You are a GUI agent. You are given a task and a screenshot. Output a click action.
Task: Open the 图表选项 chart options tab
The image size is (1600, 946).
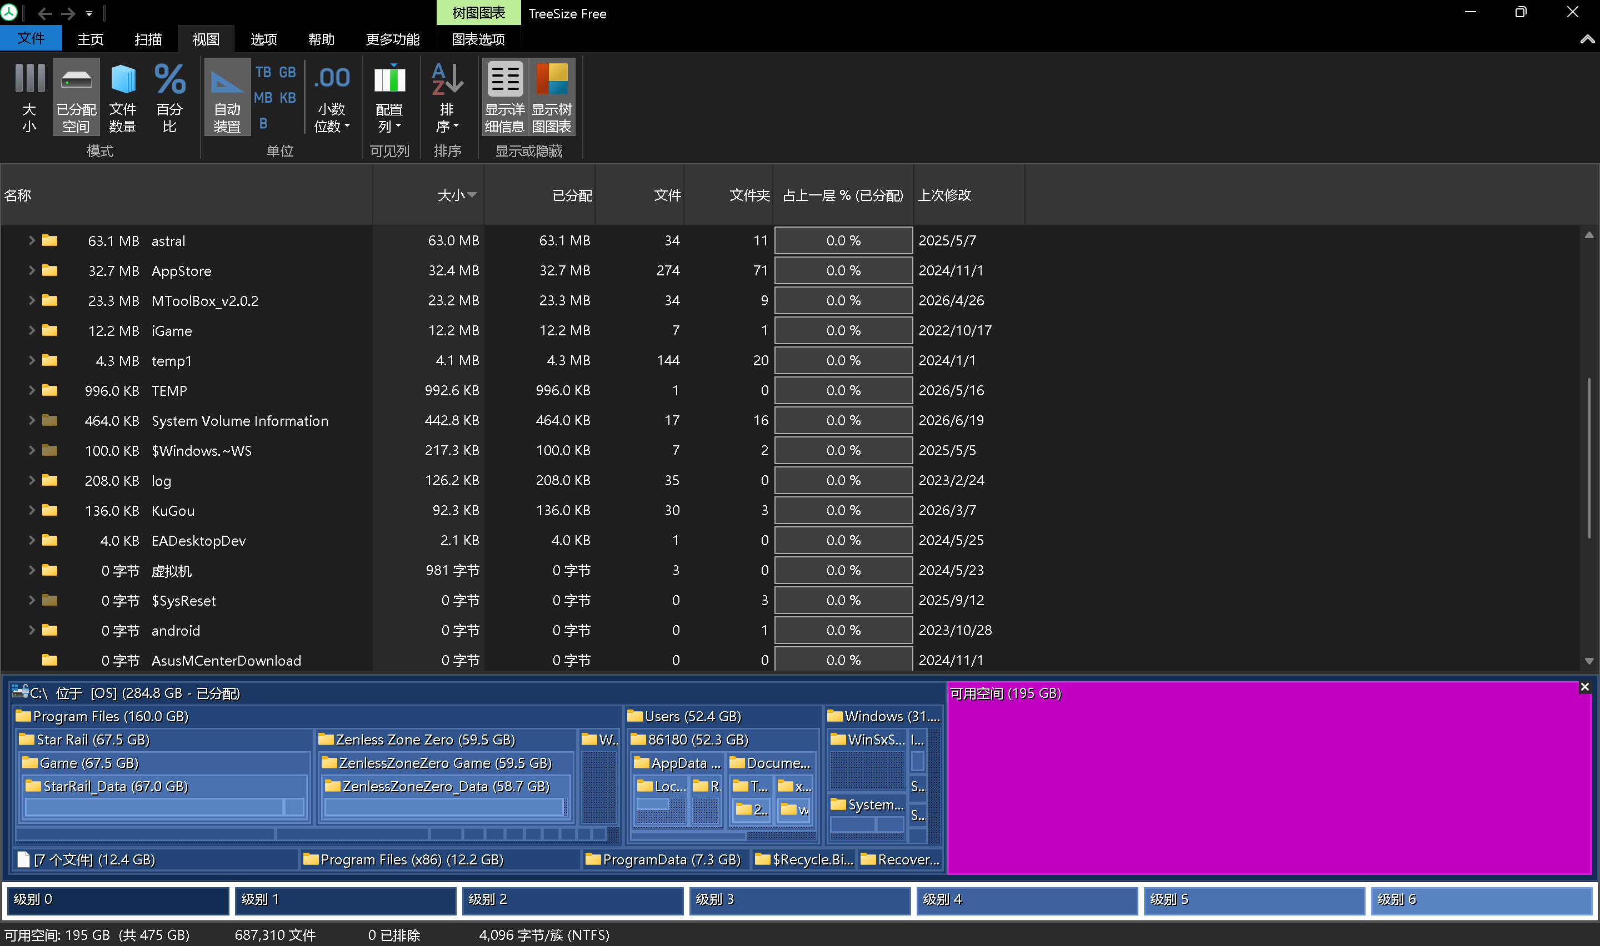click(x=478, y=39)
